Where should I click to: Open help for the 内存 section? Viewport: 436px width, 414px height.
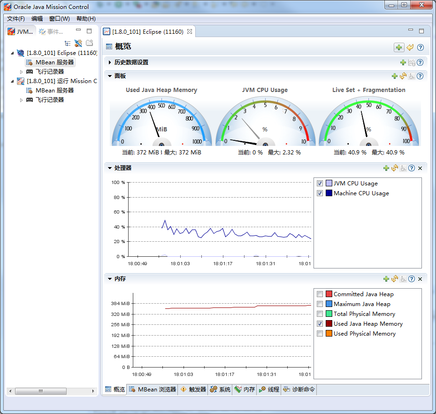click(412, 279)
